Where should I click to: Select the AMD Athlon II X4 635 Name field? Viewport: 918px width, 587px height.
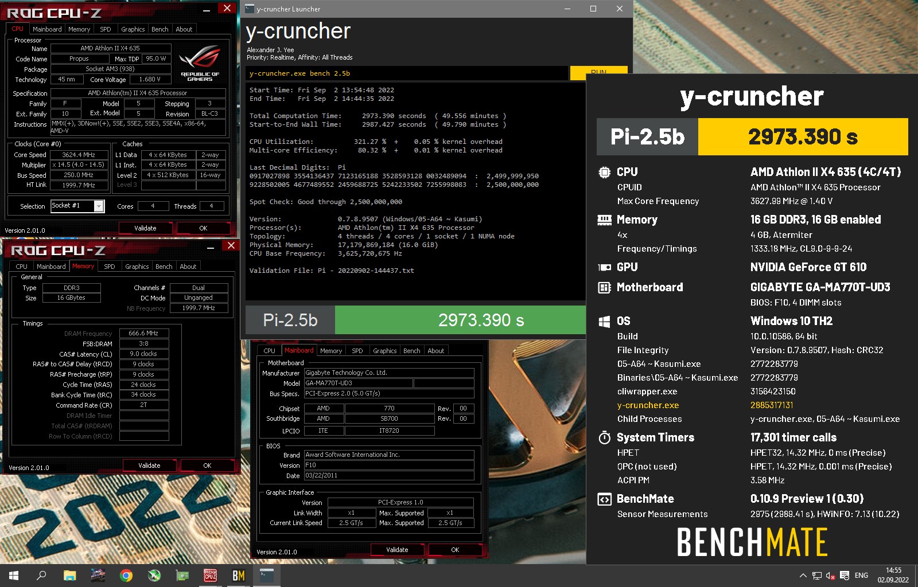pos(111,49)
